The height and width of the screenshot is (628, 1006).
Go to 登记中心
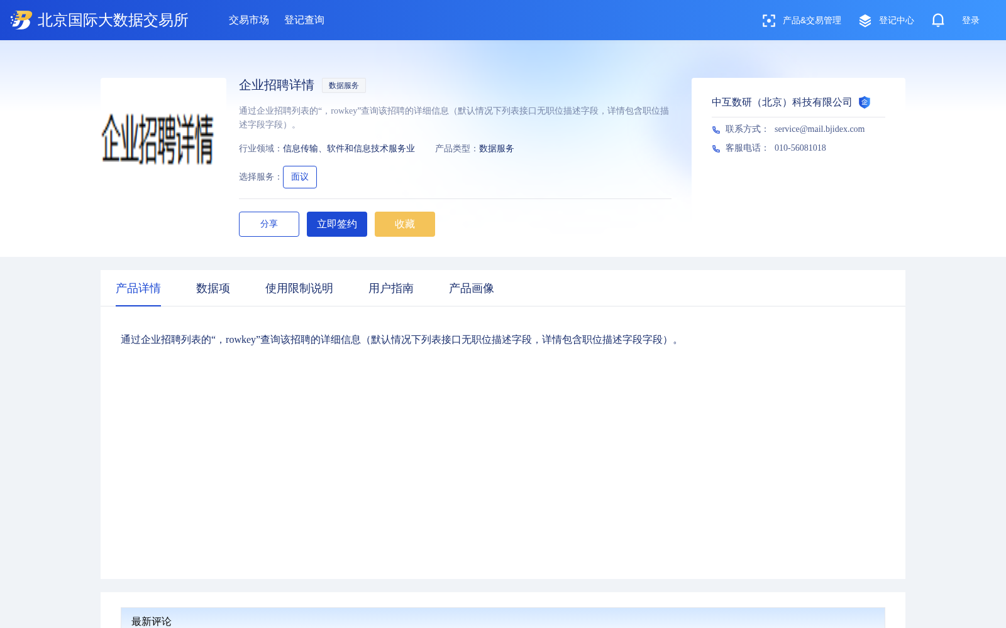tap(897, 21)
